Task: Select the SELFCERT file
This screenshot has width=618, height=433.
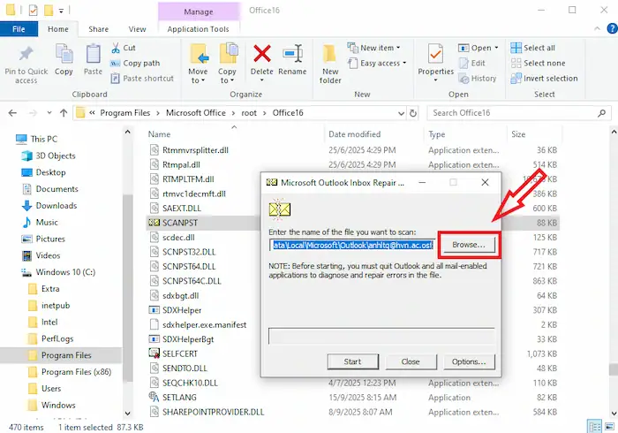Action: (x=180, y=353)
